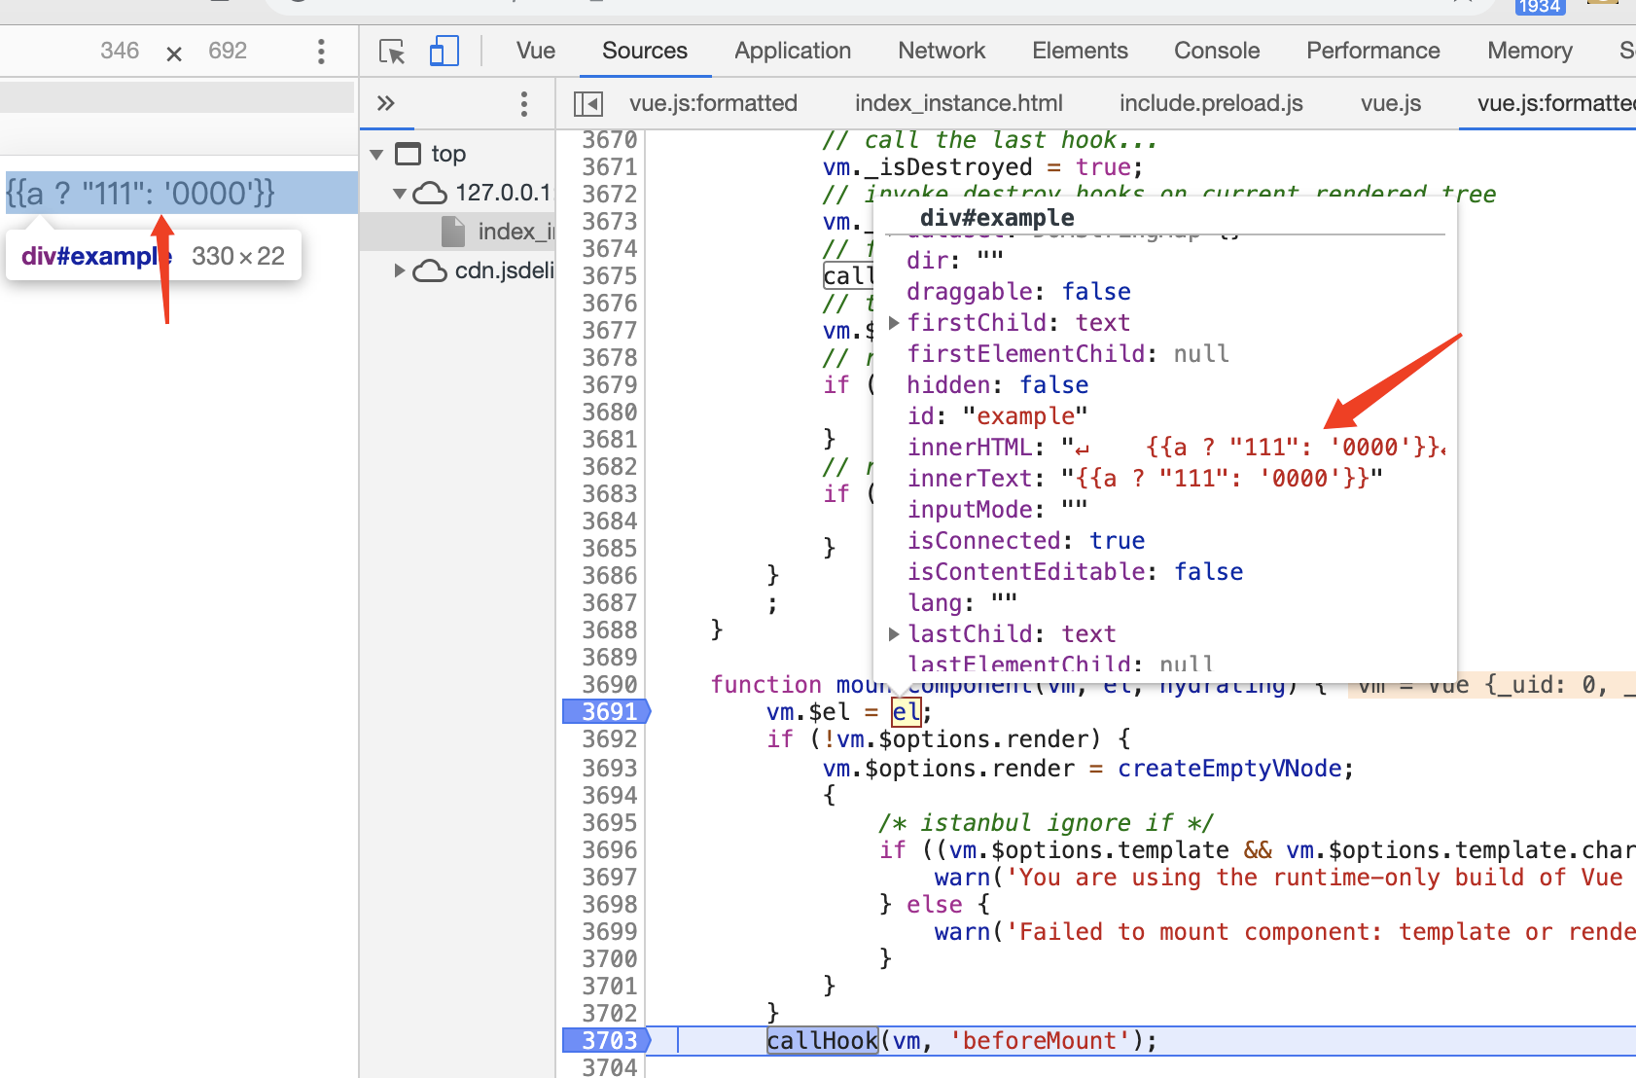The height and width of the screenshot is (1078, 1636).
Task: Switch to the Memory panel tab
Action: 1530,51
